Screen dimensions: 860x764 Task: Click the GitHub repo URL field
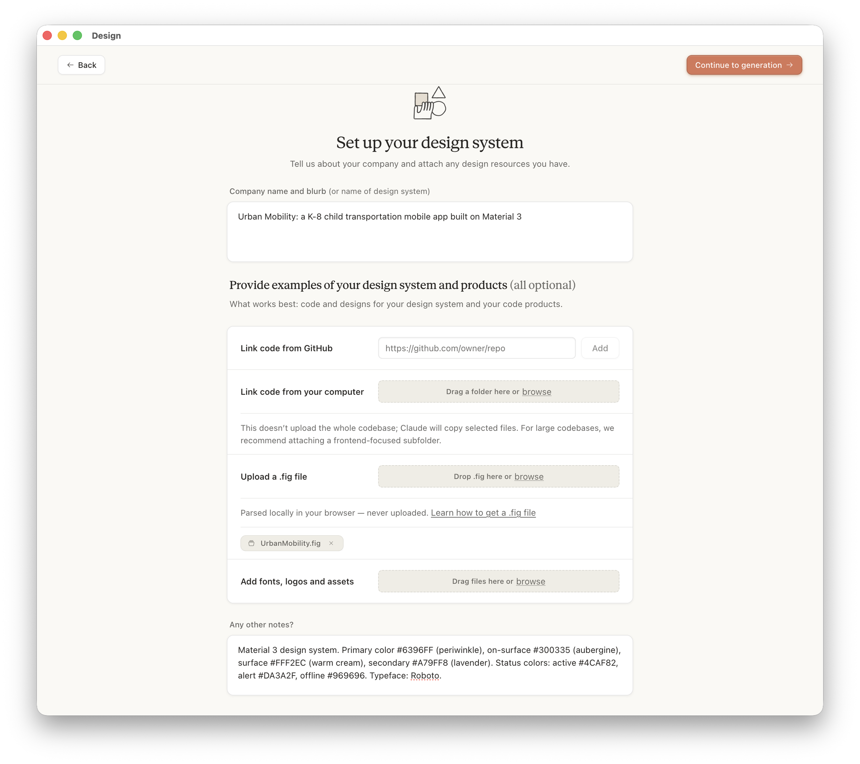[477, 348]
